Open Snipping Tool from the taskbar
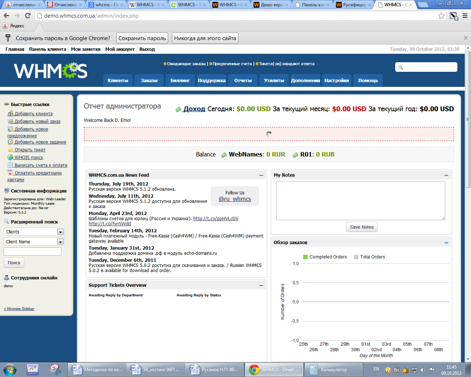 [x=55, y=370]
